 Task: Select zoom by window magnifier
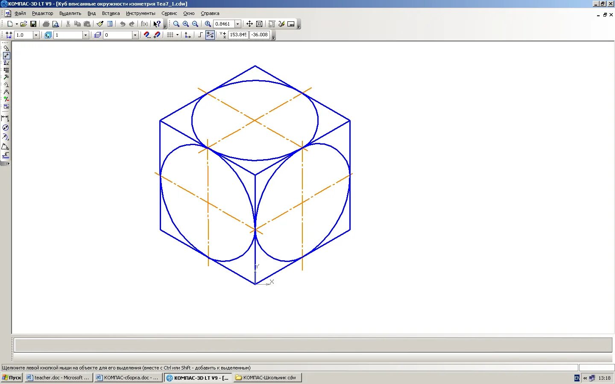tap(176, 24)
